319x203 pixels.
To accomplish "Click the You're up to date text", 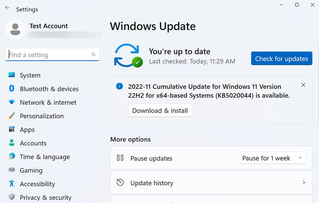I will point(179,51).
